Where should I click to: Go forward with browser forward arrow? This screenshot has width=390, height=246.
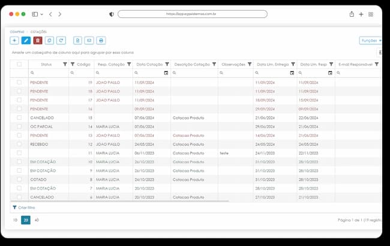(59, 14)
